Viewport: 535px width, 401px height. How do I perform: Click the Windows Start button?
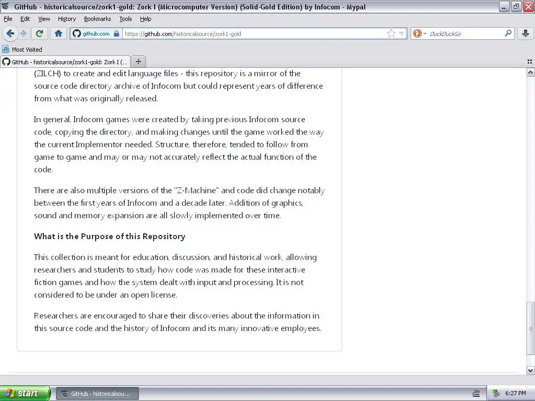pyautogui.click(x=25, y=393)
